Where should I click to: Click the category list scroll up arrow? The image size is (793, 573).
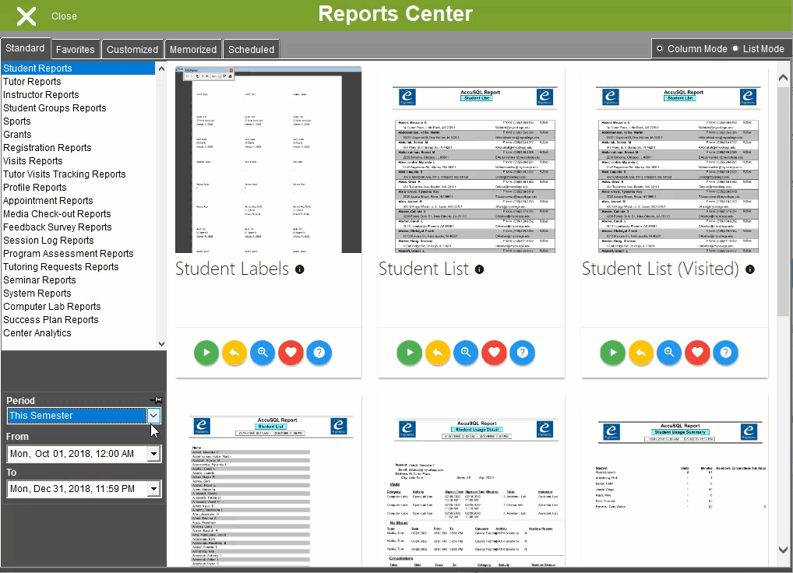[x=161, y=69]
